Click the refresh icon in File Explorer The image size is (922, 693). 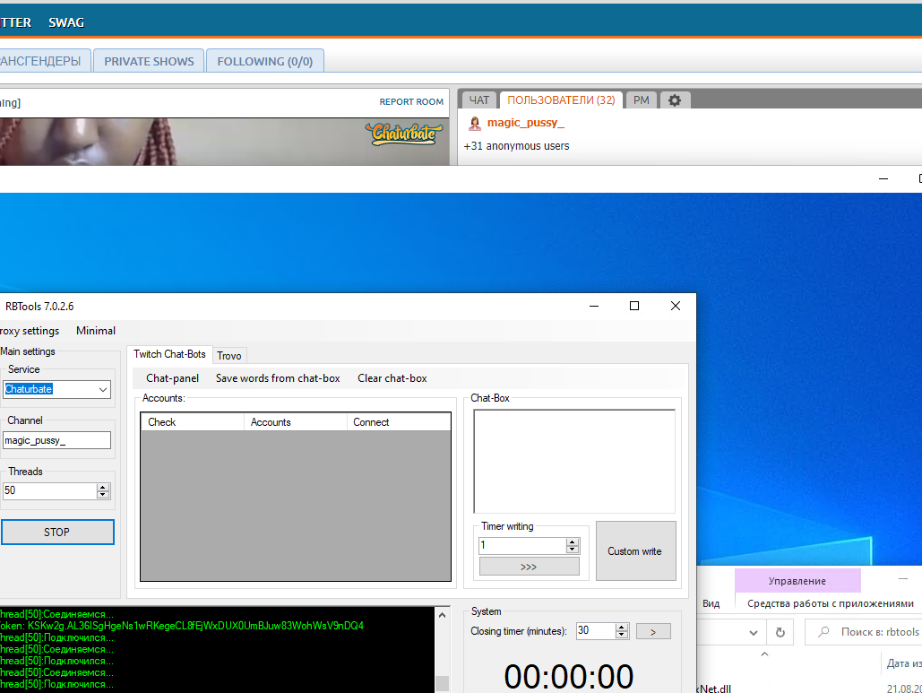pos(779,632)
